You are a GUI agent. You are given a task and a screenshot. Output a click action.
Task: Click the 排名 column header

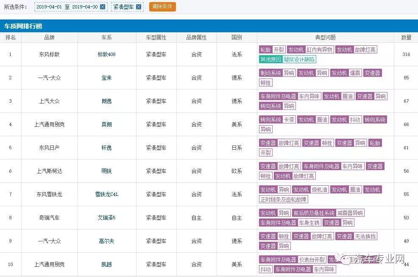pos(11,38)
